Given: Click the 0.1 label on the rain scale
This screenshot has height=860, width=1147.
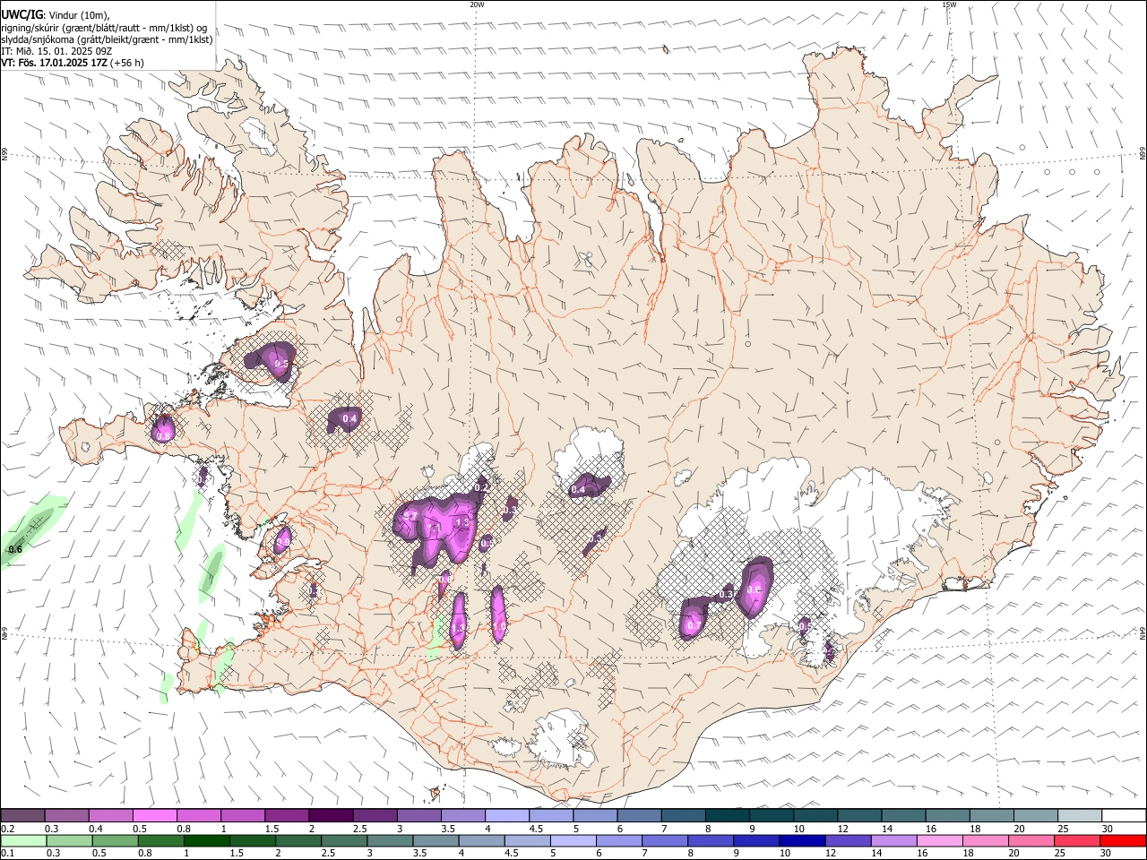Looking at the screenshot, I should point(7,854).
